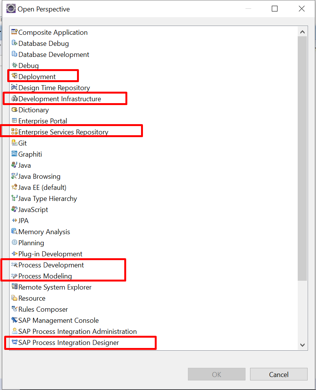The image size is (316, 390).
Task: Click the Database Development icon
Action: 14,54
